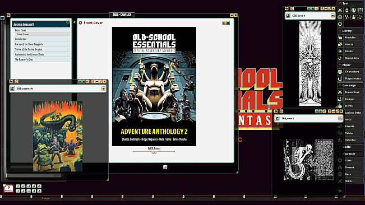Click the gear options tool icon
This screenshot has width=365, height=205.
pyautogui.click(x=340, y=17)
